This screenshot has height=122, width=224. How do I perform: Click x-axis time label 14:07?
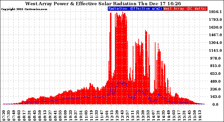pos(153,115)
